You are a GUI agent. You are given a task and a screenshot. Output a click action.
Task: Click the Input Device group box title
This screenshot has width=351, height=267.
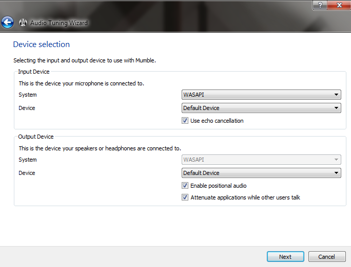(x=34, y=72)
